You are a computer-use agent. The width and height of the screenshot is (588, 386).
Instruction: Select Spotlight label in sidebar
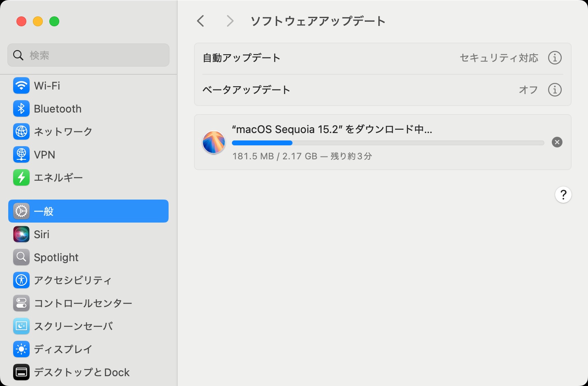[56, 257]
